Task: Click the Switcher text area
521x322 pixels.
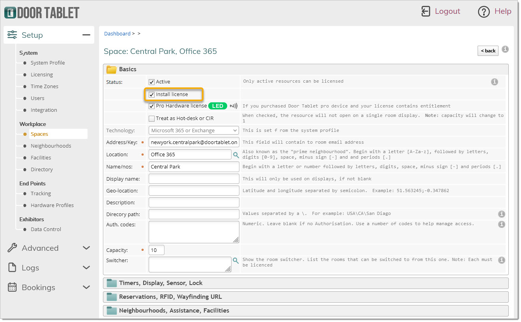Action: 190,265
